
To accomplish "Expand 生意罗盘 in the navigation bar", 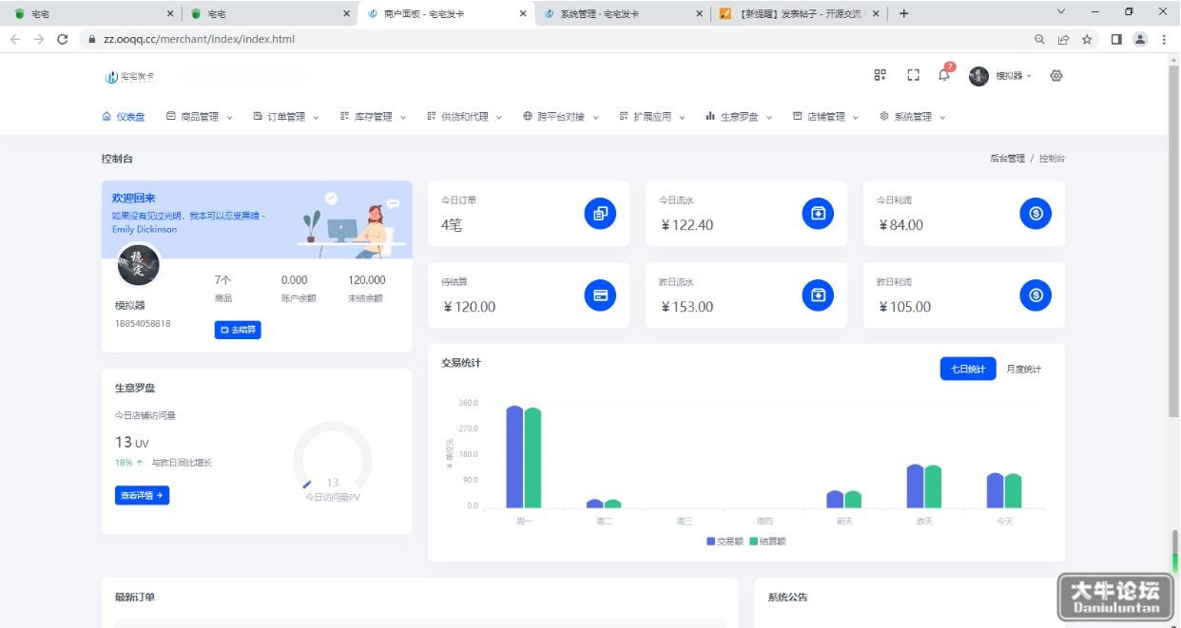I will point(739,117).
